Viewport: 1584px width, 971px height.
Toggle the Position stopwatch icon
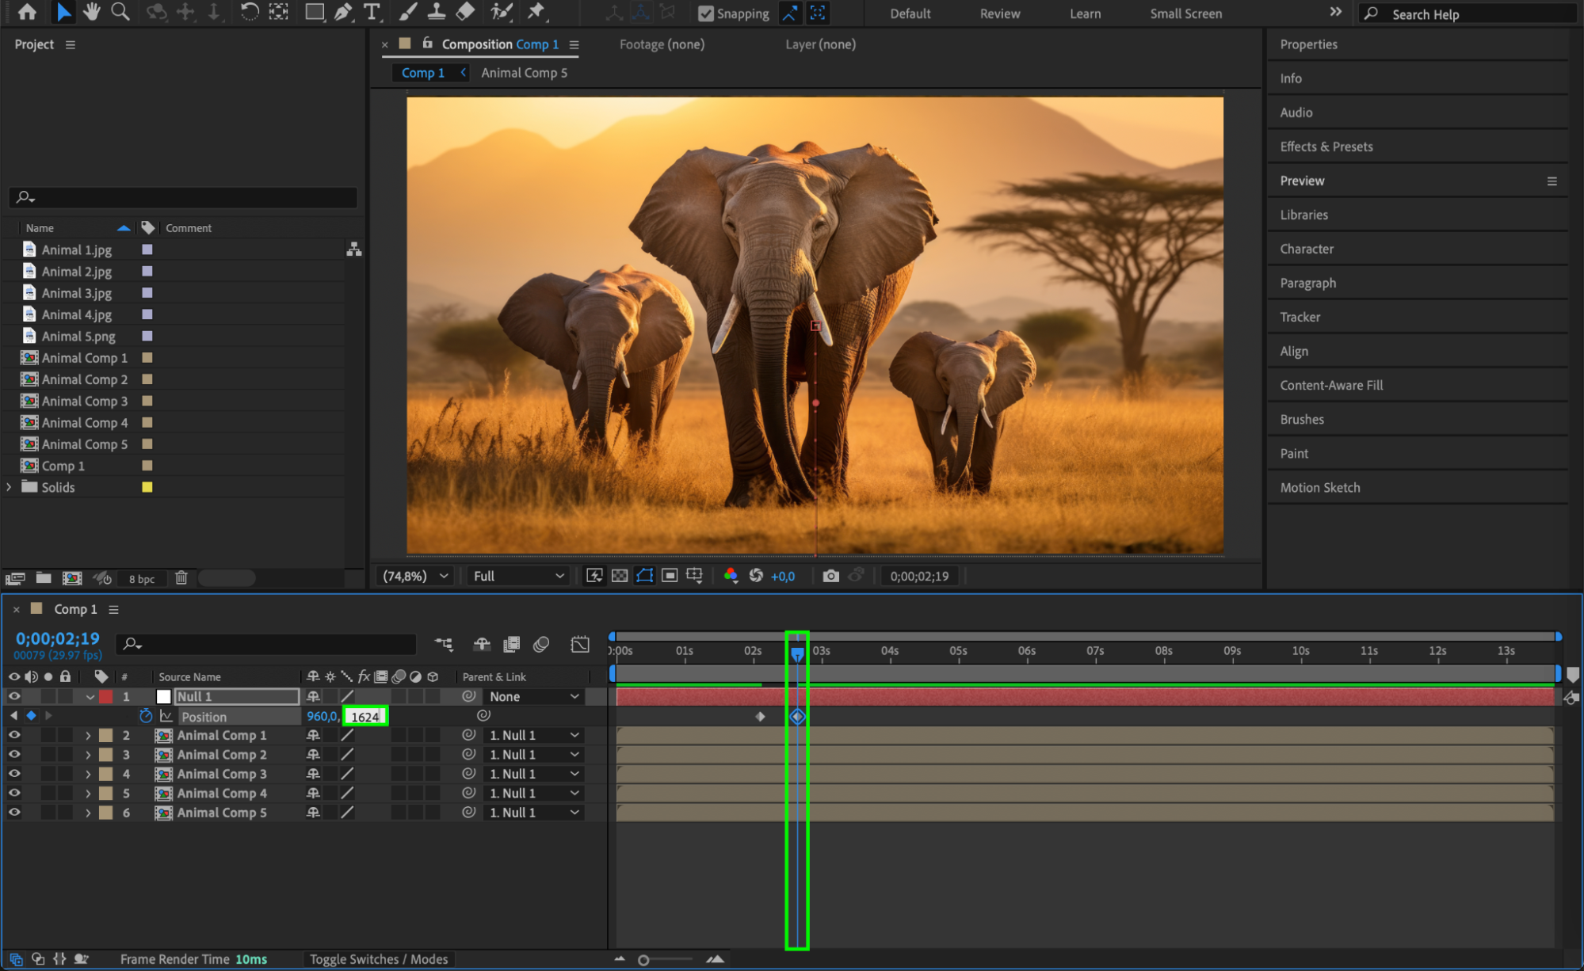click(146, 716)
